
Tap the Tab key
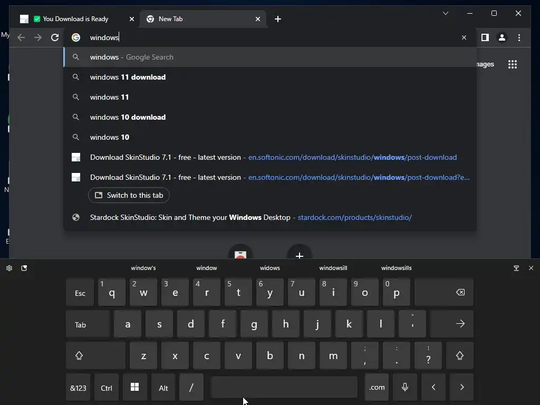(x=88, y=324)
